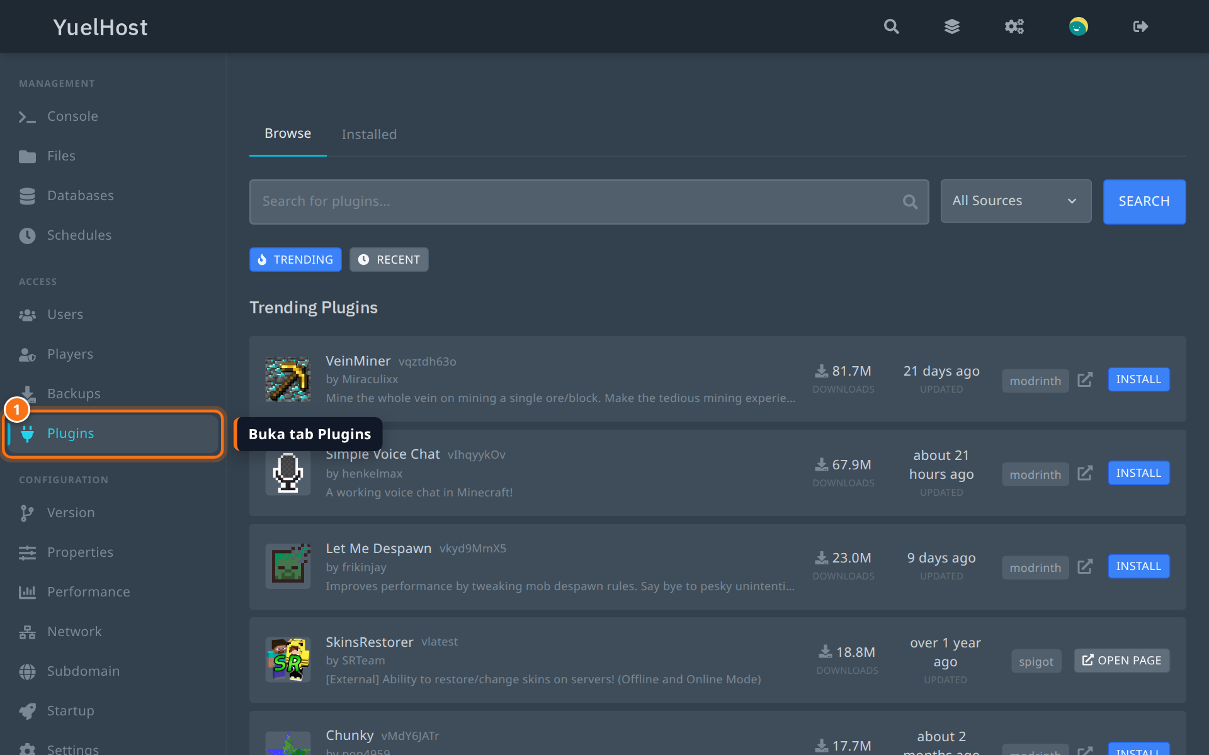The image size is (1209, 755).
Task: Click the Trending Plugins heading
Action: pos(314,307)
